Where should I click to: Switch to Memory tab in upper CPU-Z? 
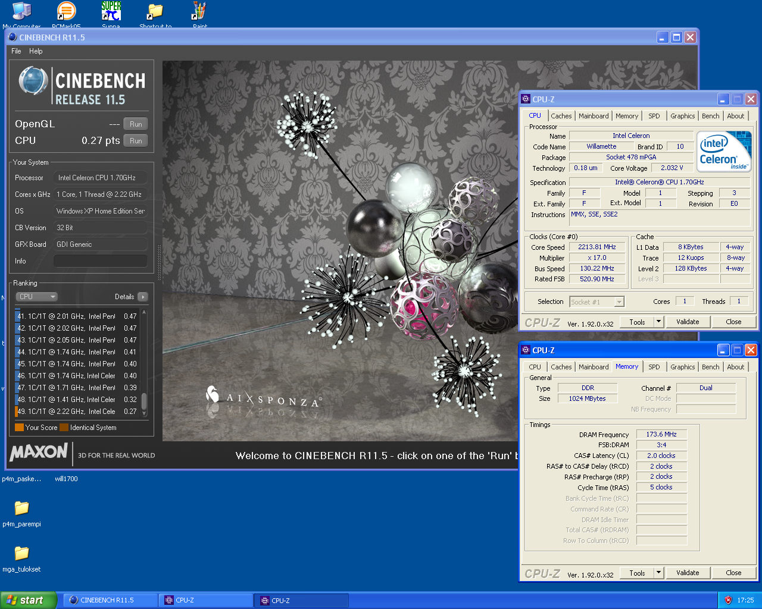pos(627,116)
